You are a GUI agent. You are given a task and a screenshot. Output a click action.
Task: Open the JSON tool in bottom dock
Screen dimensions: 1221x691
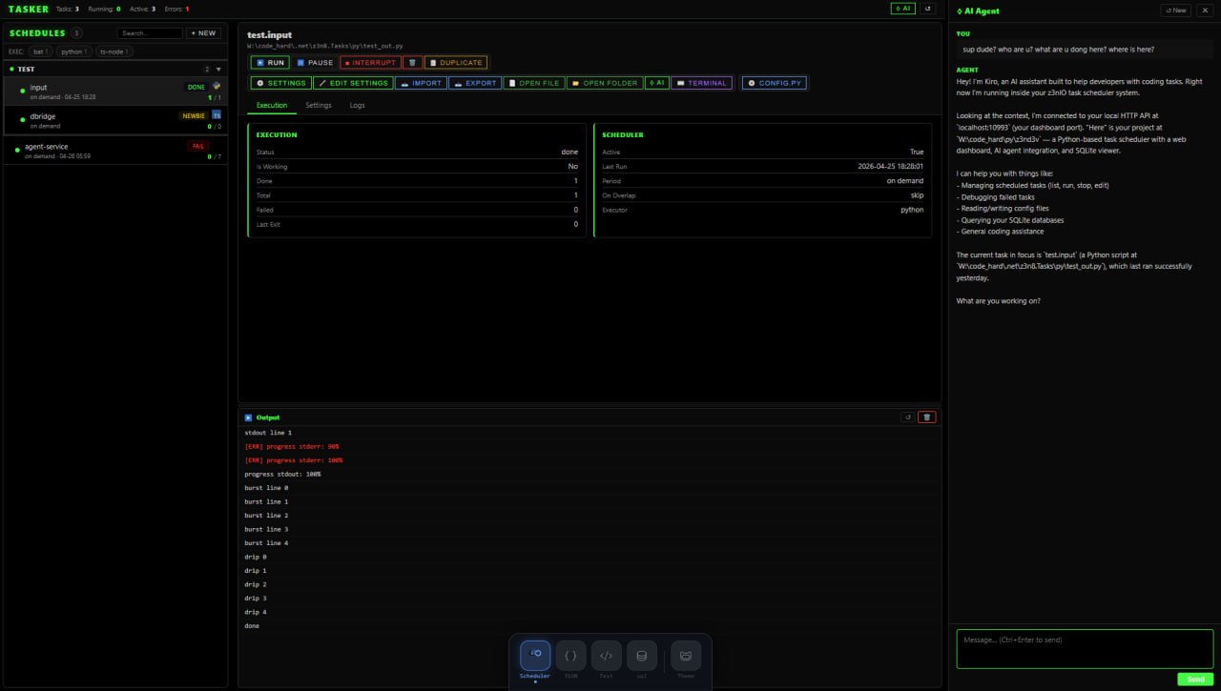(570, 656)
